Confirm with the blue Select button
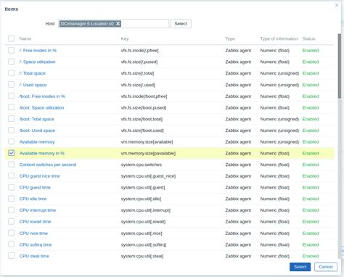 point(300,267)
